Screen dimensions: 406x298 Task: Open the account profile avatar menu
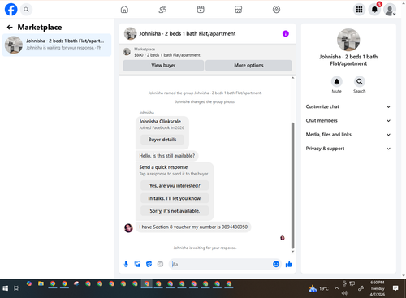click(x=390, y=10)
